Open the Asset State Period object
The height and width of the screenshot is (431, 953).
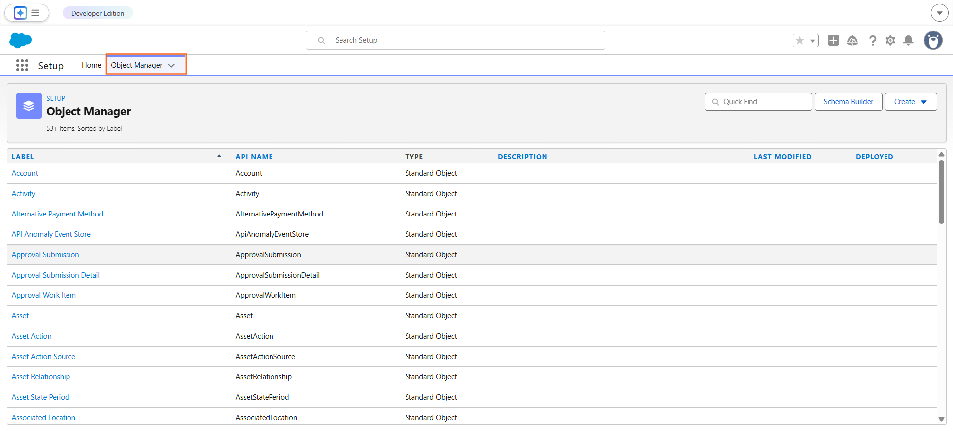point(41,397)
